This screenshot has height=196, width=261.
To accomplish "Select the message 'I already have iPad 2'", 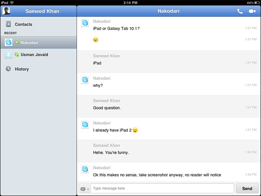I will coord(112,130).
